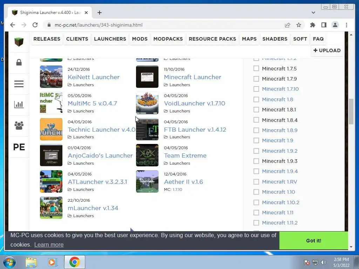The width and height of the screenshot is (359, 269).
Task: Open the SHADERS menu
Action: tap(275, 39)
